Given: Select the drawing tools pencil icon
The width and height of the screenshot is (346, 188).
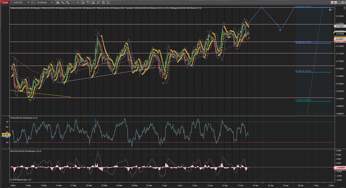Looking at the screenshot, I should pyautogui.click(x=63, y=2).
